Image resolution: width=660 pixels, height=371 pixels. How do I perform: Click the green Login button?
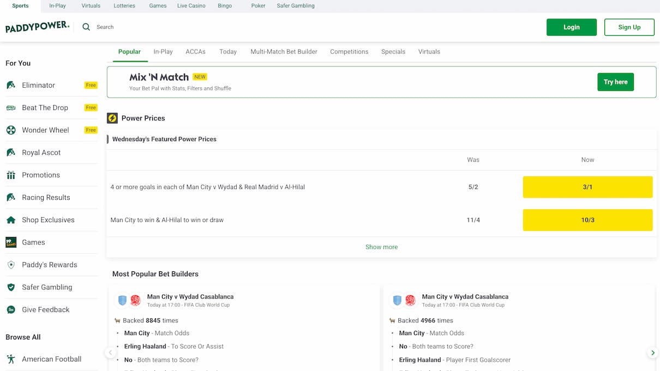572,27
